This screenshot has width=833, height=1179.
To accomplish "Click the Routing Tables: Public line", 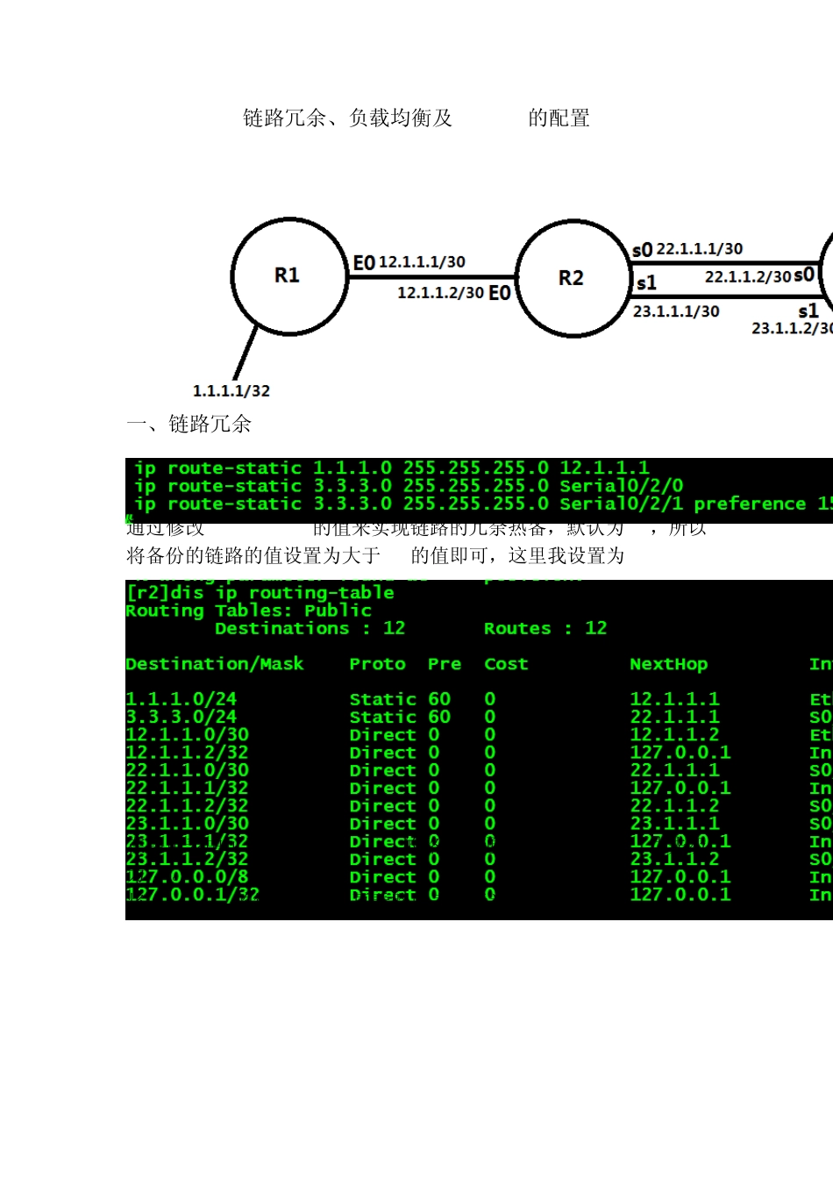I will 249,611.
